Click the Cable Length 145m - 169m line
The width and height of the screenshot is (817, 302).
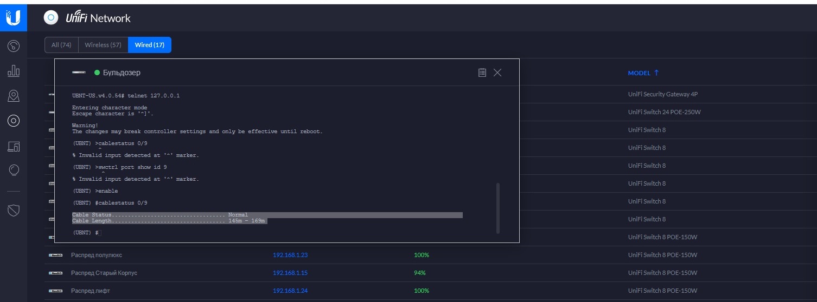click(x=170, y=221)
